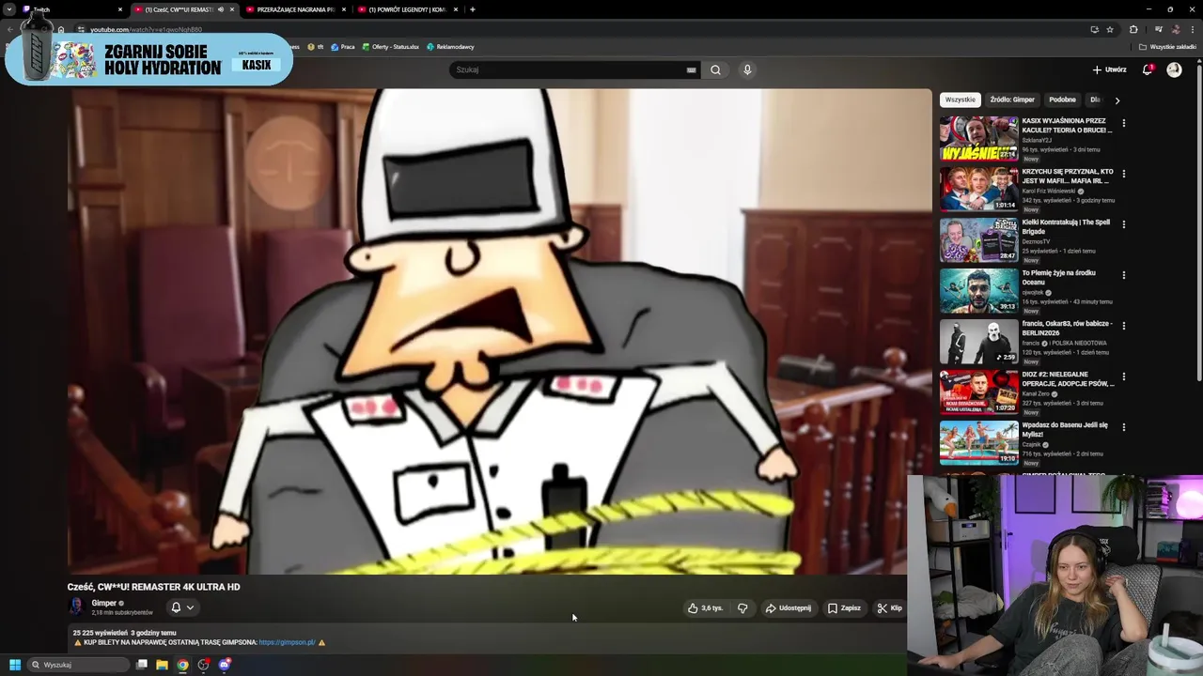Open more options for KASIX WYJAŚNIONA video
Screen dimensions: 1203x676
(x=1123, y=123)
